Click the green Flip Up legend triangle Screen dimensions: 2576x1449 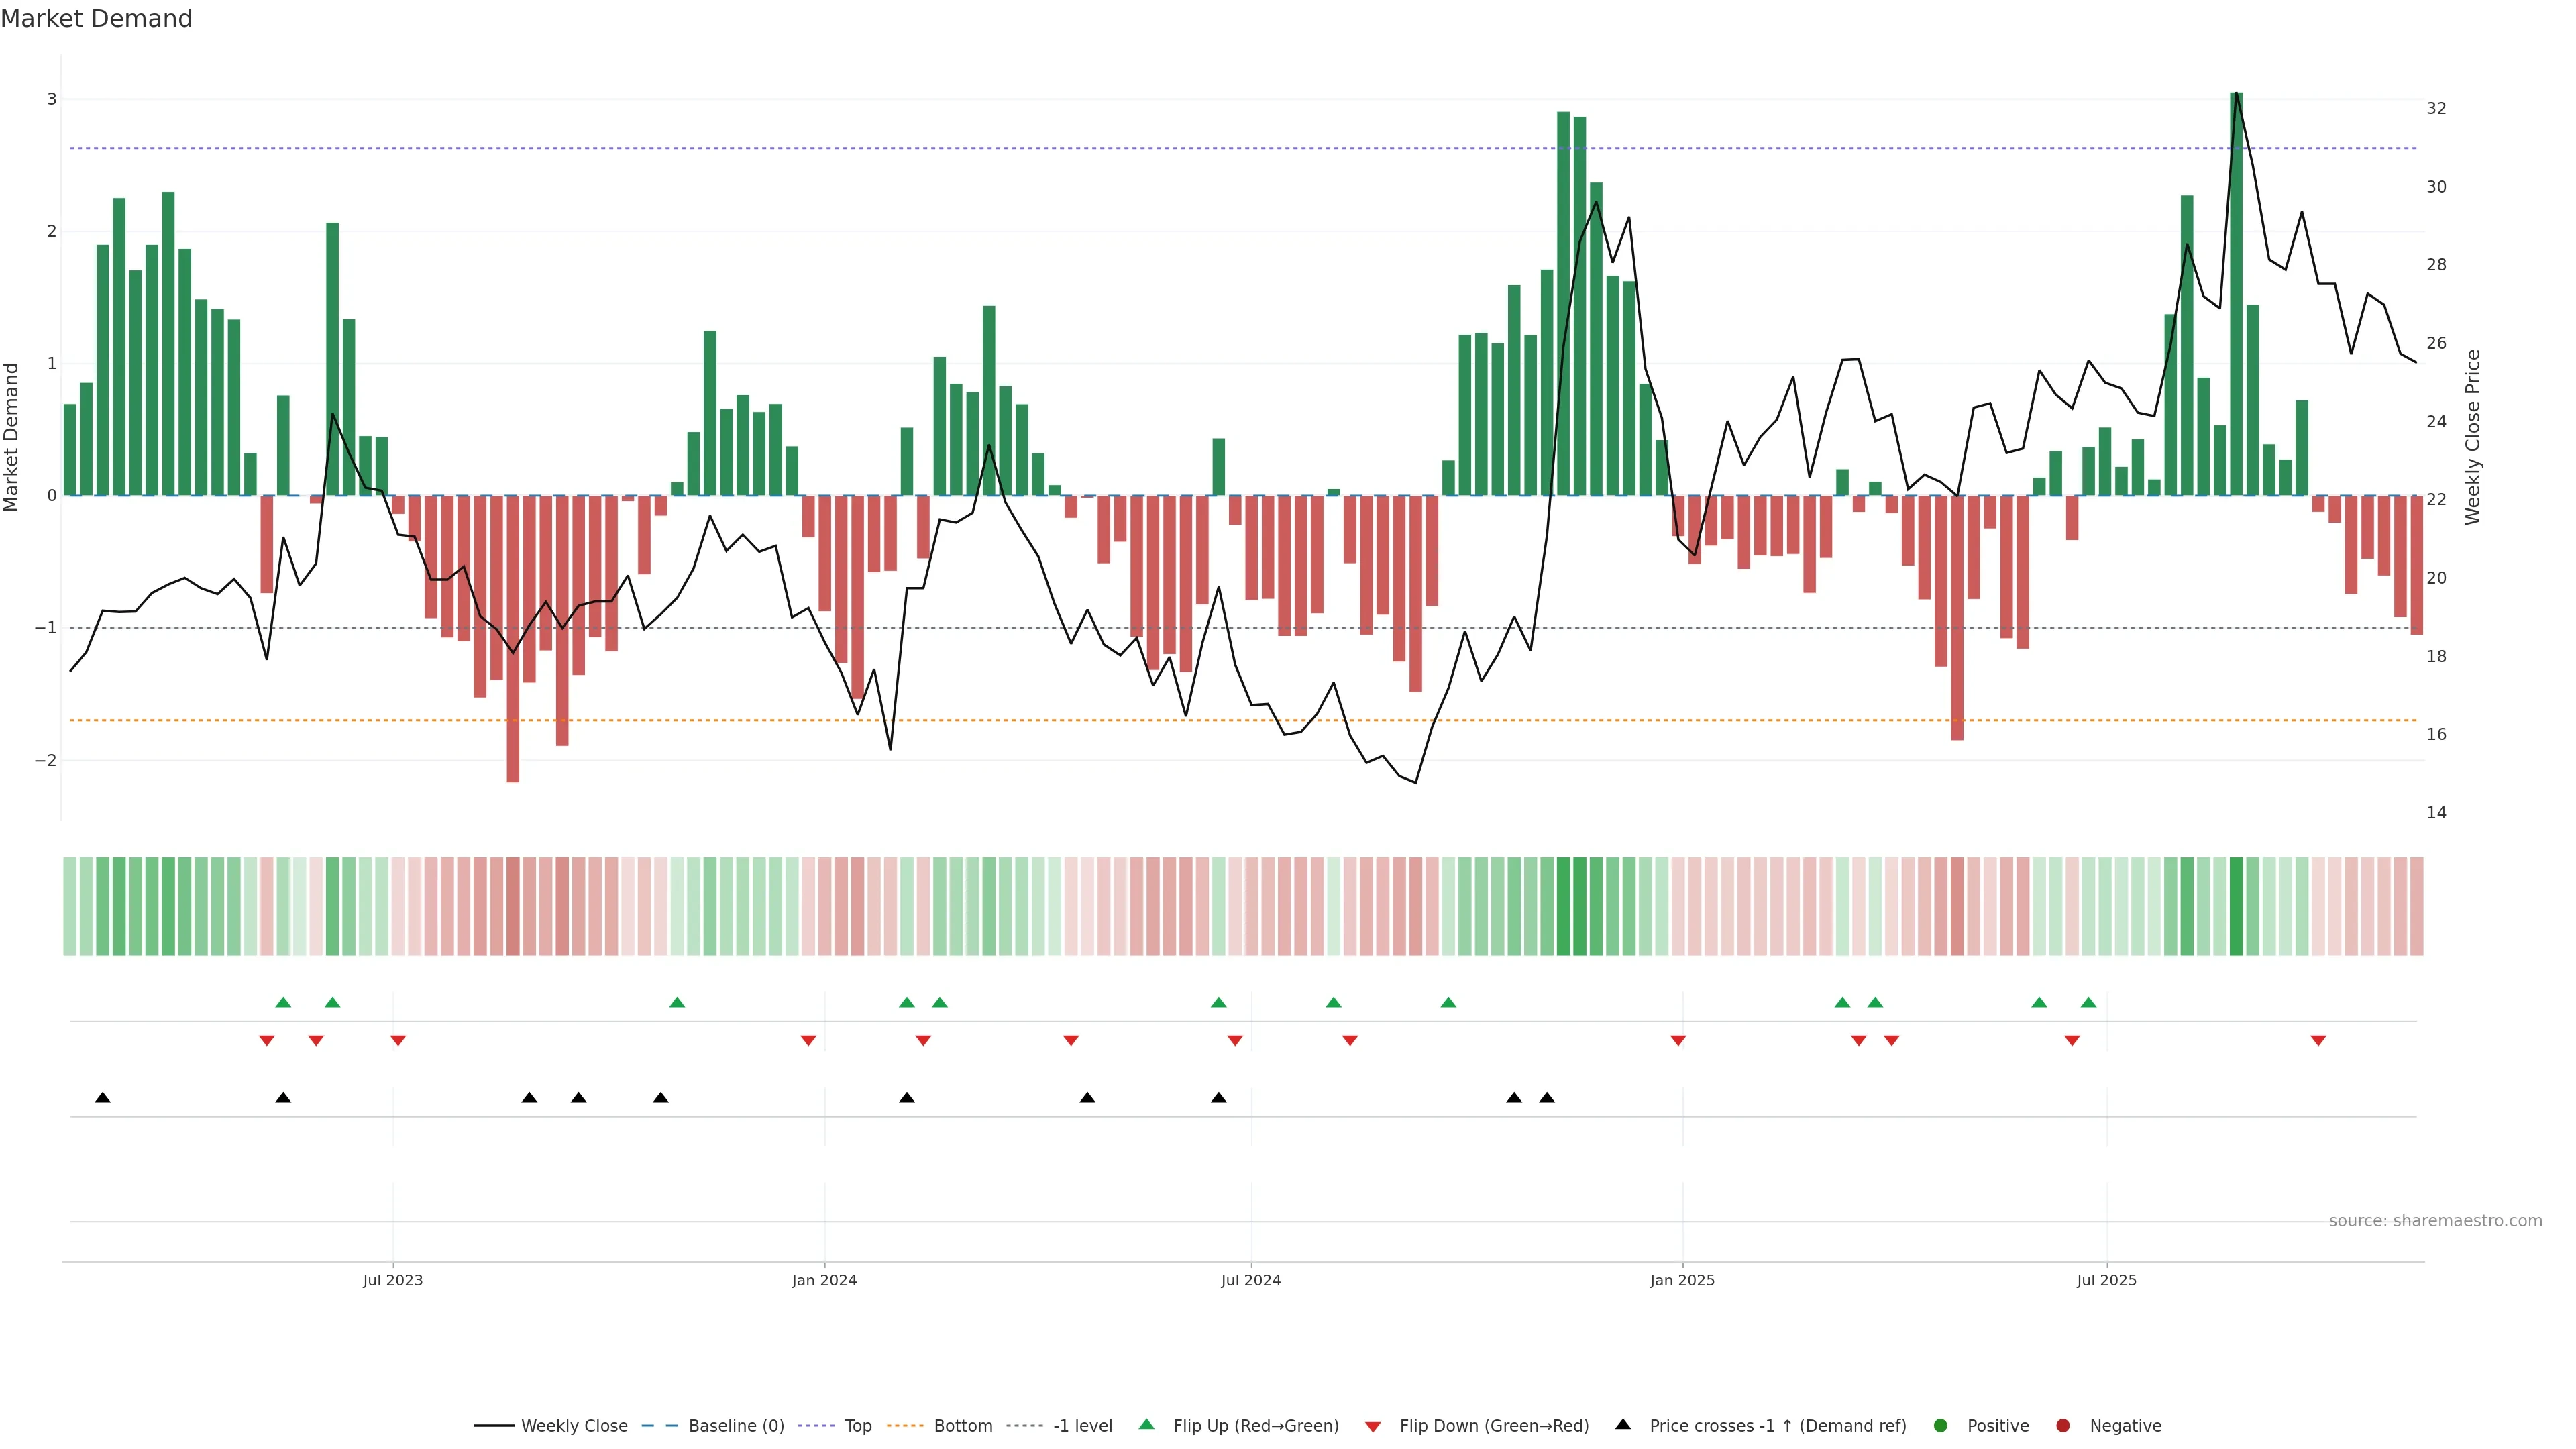click(1147, 1424)
